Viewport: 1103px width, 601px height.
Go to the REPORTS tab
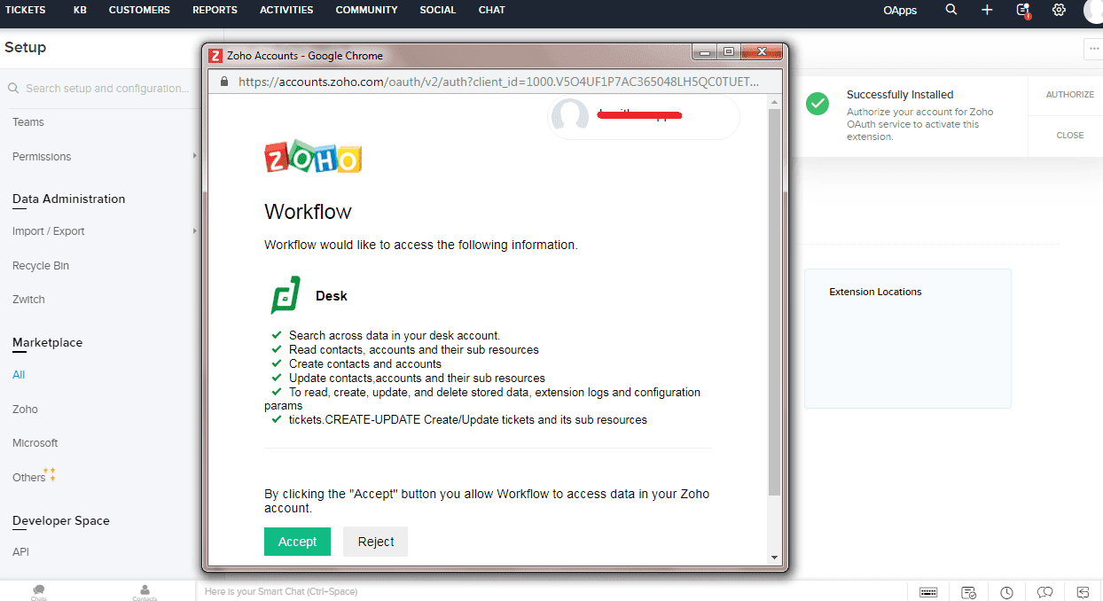click(x=215, y=10)
